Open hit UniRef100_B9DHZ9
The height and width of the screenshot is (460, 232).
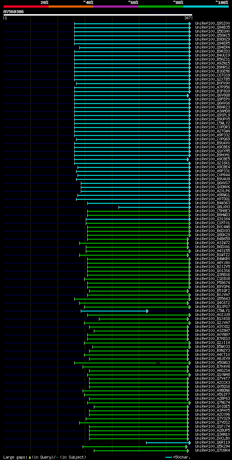(x=212, y=39)
